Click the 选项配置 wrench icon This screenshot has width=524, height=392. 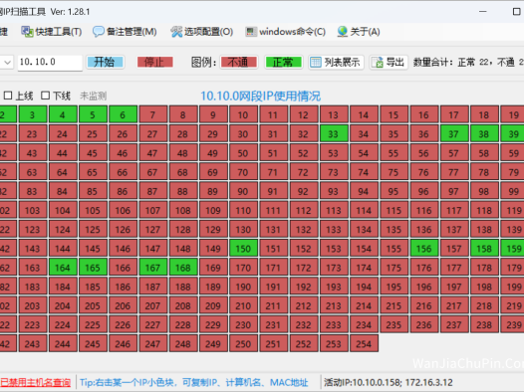pos(176,32)
